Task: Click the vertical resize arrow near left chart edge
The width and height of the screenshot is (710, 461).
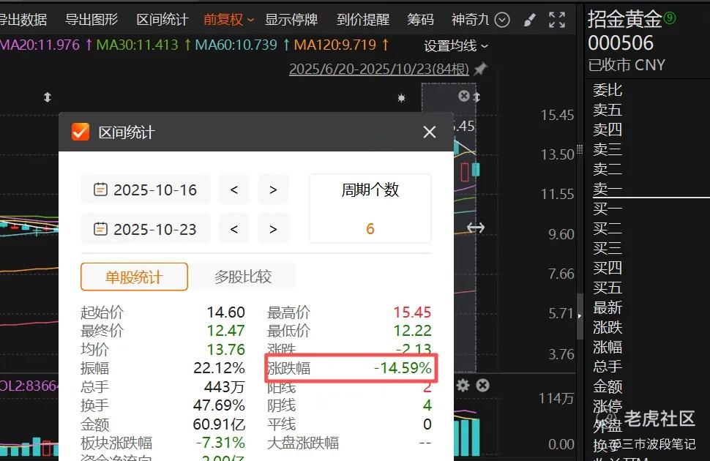Action: point(48,97)
